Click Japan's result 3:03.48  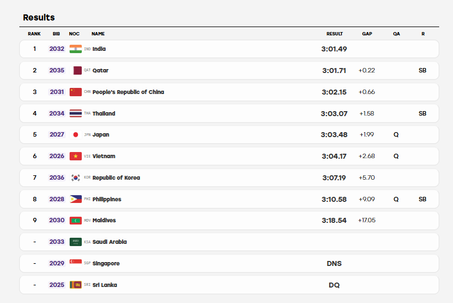click(334, 135)
